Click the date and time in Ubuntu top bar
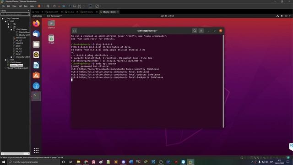This screenshot has height=165, width=293. click(167, 16)
